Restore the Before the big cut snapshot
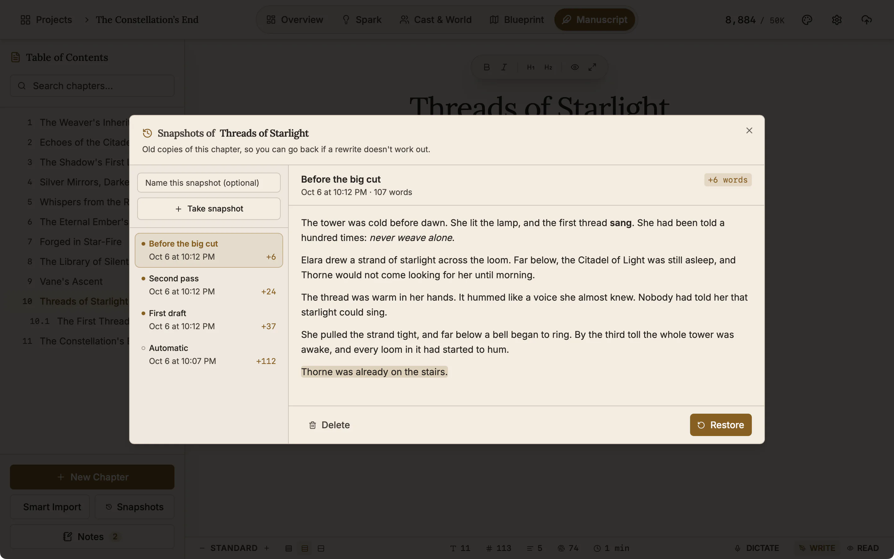This screenshot has height=559, width=894. pyautogui.click(x=720, y=425)
